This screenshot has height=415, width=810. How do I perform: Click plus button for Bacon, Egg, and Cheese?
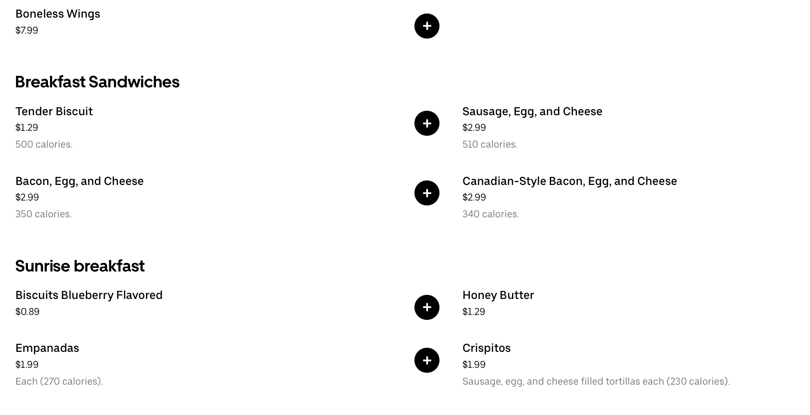coord(427,193)
